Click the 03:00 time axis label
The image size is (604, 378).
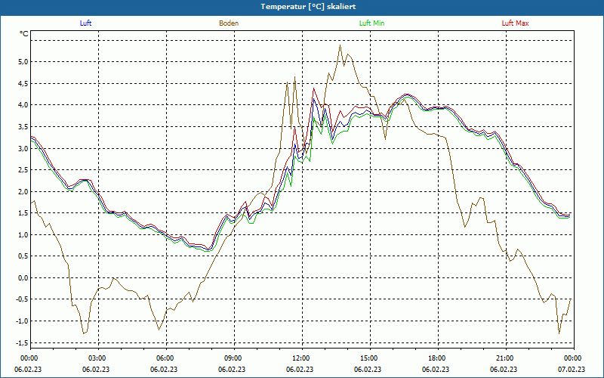(98, 358)
